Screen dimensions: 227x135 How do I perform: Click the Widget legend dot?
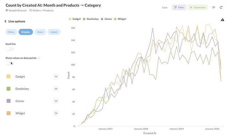115,19
